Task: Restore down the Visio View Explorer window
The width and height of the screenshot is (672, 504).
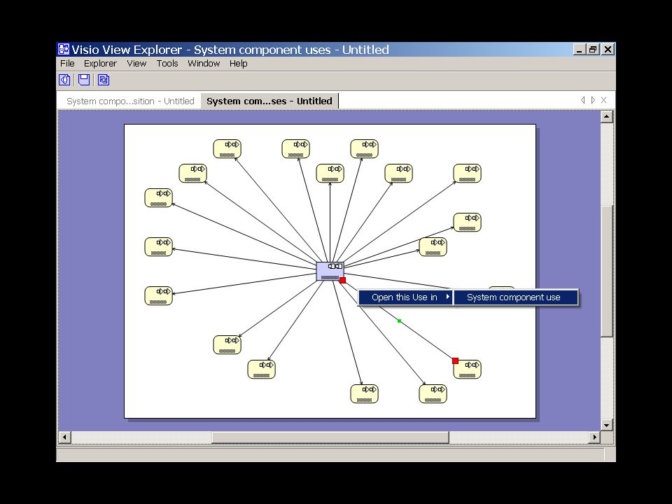Action: pos(593,49)
